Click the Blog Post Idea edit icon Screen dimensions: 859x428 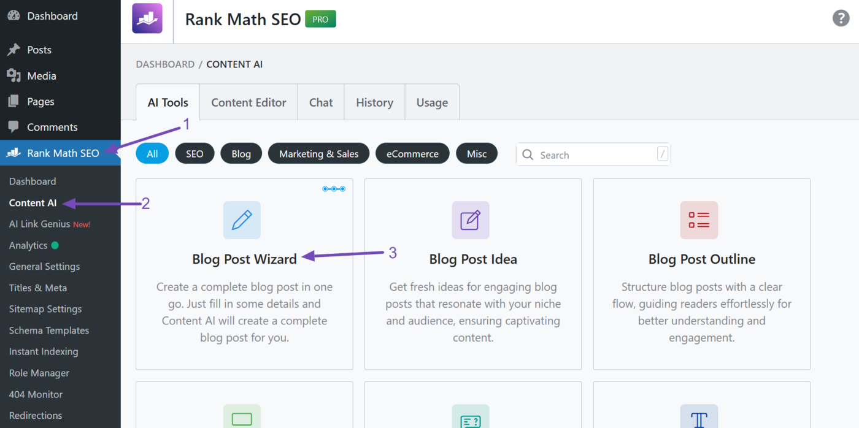pyautogui.click(x=471, y=220)
